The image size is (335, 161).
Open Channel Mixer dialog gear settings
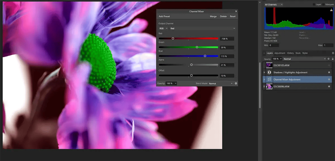[236, 83]
